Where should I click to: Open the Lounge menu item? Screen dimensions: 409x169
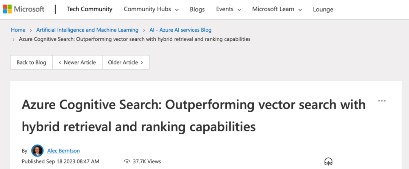tap(323, 10)
